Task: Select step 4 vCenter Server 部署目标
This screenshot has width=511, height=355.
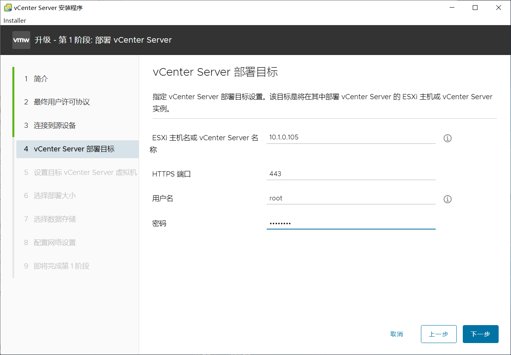Action: [74, 149]
